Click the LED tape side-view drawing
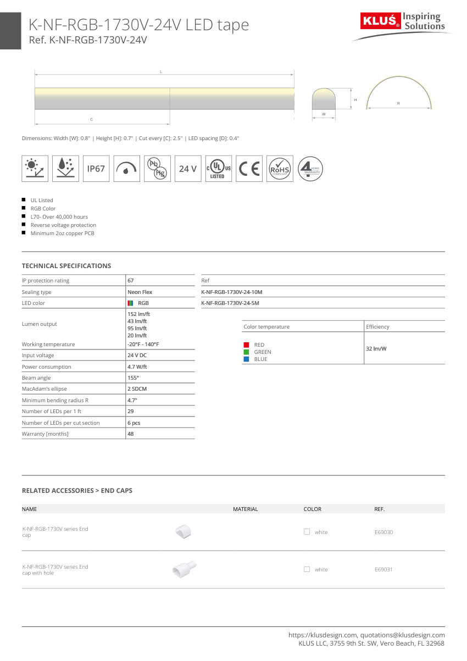Image resolution: width=467 pixels, height=661 pixels. click(x=164, y=99)
